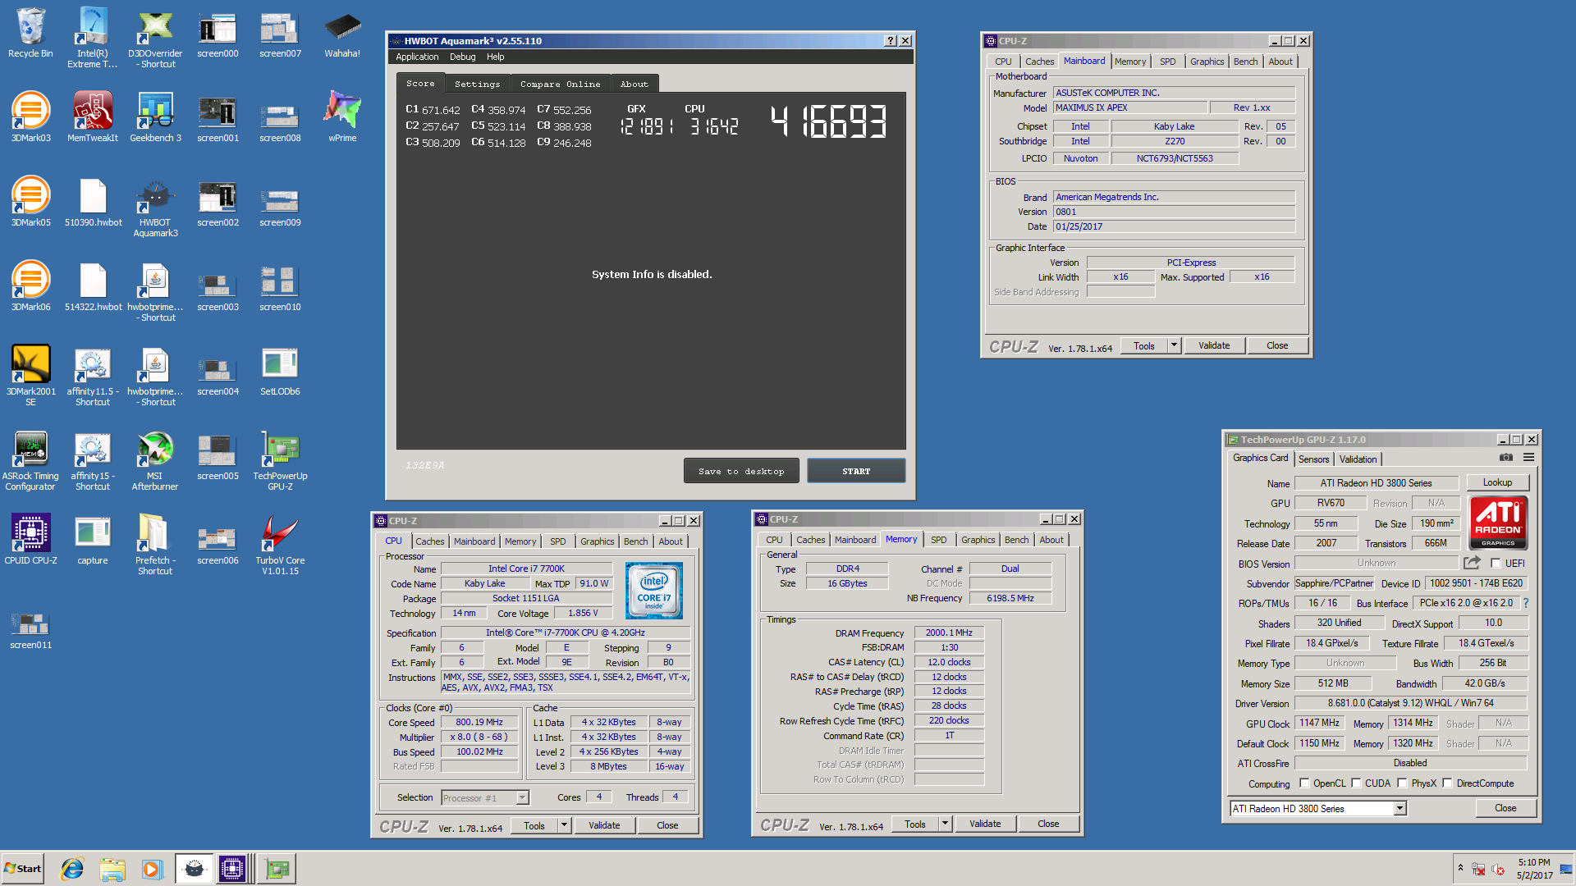
Task: Click Tools button in CPU tab CPU-Z window
Action: click(534, 825)
